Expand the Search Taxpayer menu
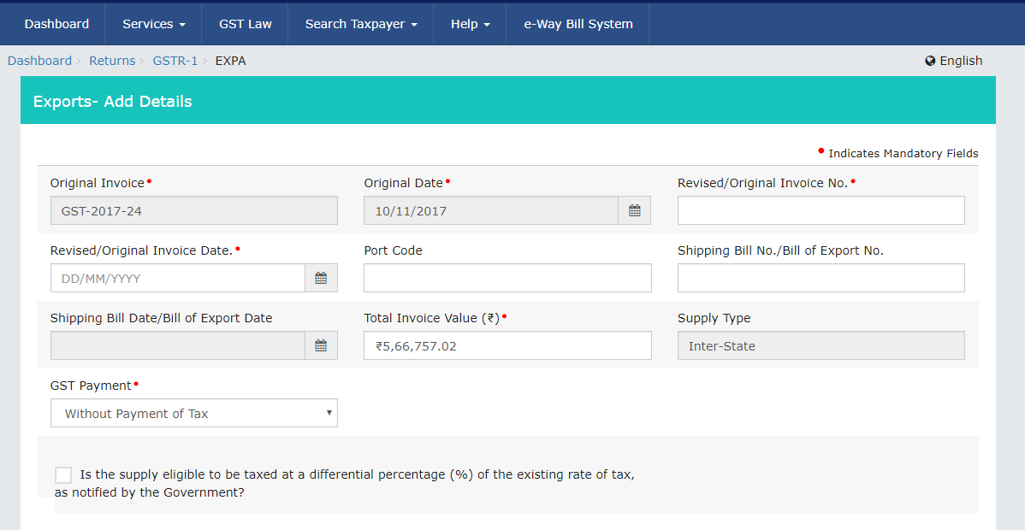 click(x=360, y=24)
